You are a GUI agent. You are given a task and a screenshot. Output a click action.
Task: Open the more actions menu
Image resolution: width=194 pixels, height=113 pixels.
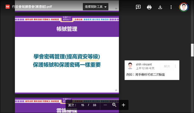(171, 7)
